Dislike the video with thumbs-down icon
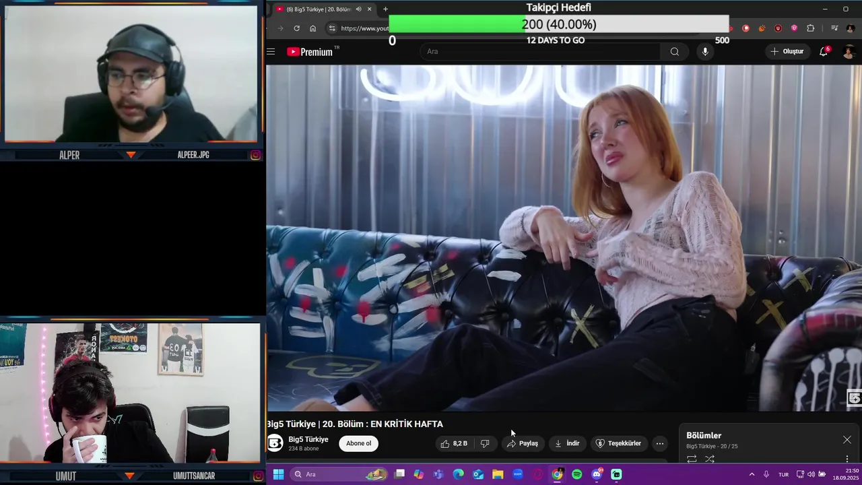The image size is (862, 485). (485, 443)
